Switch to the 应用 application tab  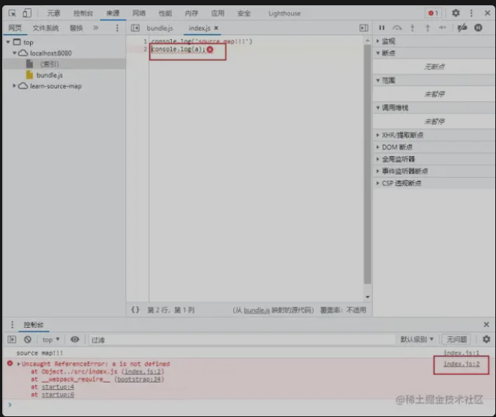coord(218,13)
